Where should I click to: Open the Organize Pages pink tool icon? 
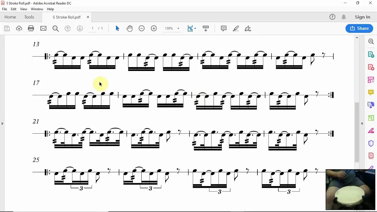pos(371,80)
